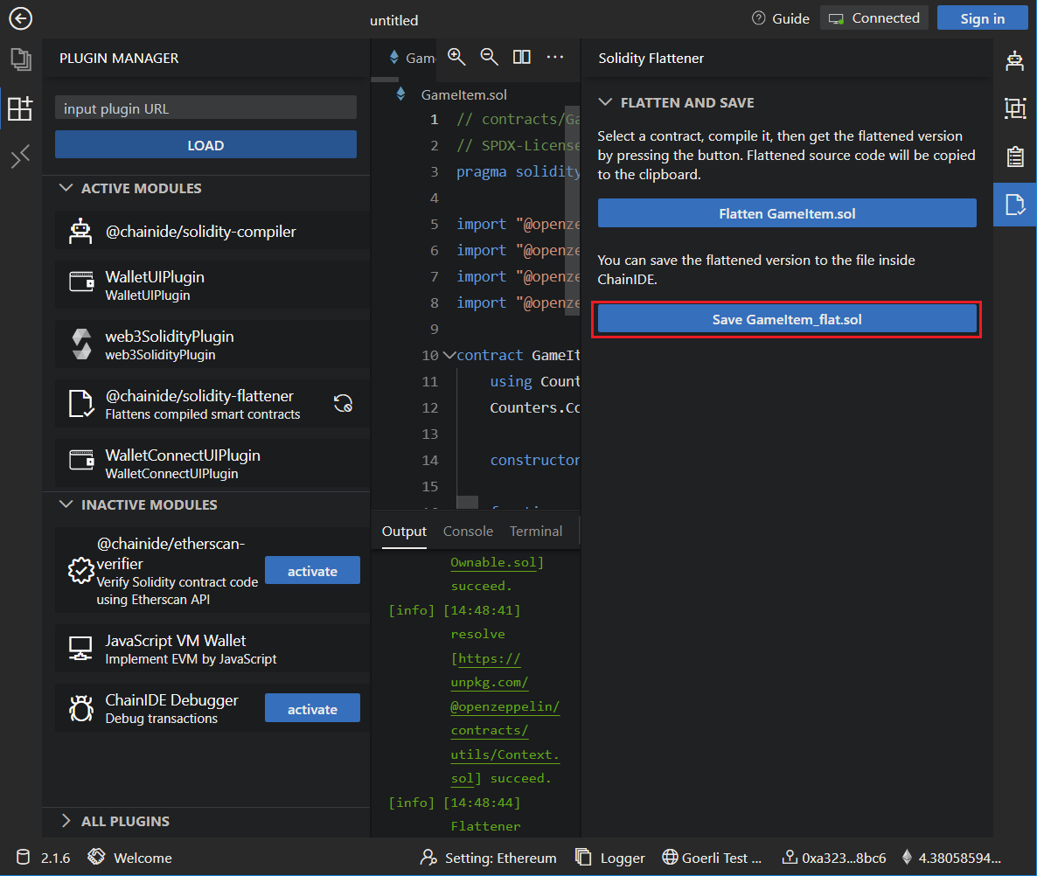Focus the input plugin URL field
This screenshot has width=1037, height=876.
click(205, 109)
